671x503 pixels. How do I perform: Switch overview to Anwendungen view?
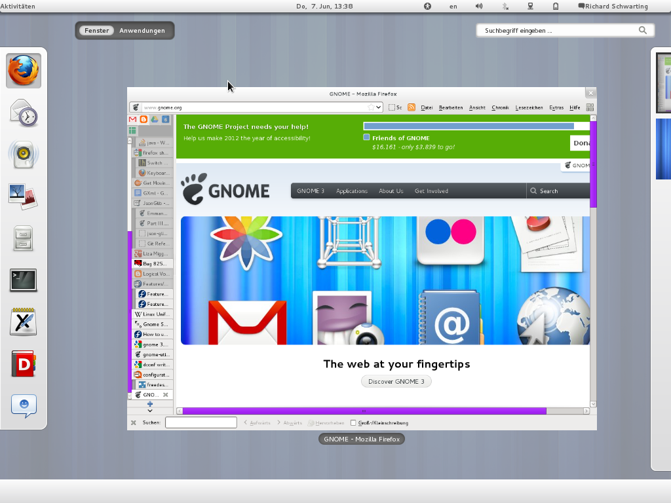142,30
